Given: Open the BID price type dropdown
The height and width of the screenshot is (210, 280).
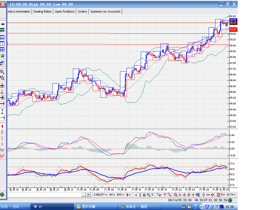Looking at the screenshot, I should pos(120,195).
